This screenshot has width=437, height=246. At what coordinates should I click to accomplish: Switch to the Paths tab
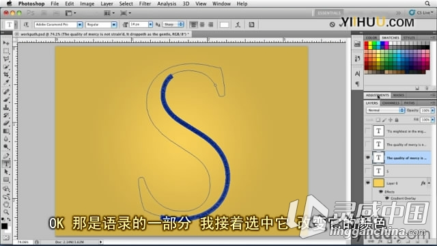click(x=409, y=103)
